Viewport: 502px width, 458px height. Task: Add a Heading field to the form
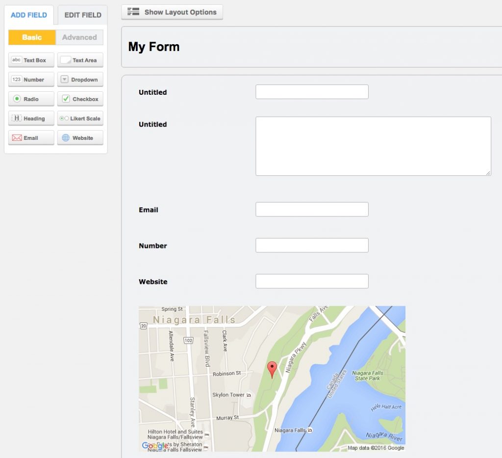(x=31, y=118)
